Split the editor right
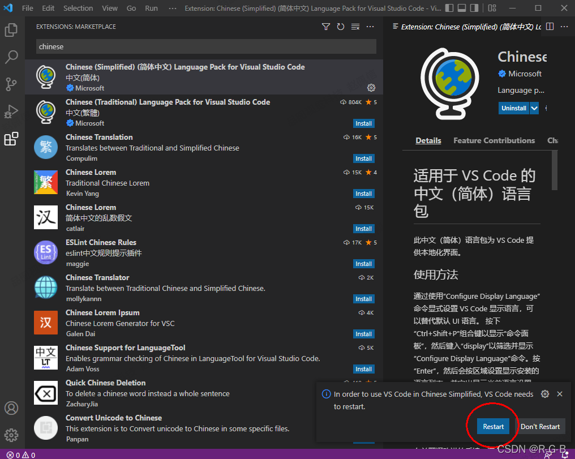575x459 pixels. tap(550, 27)
